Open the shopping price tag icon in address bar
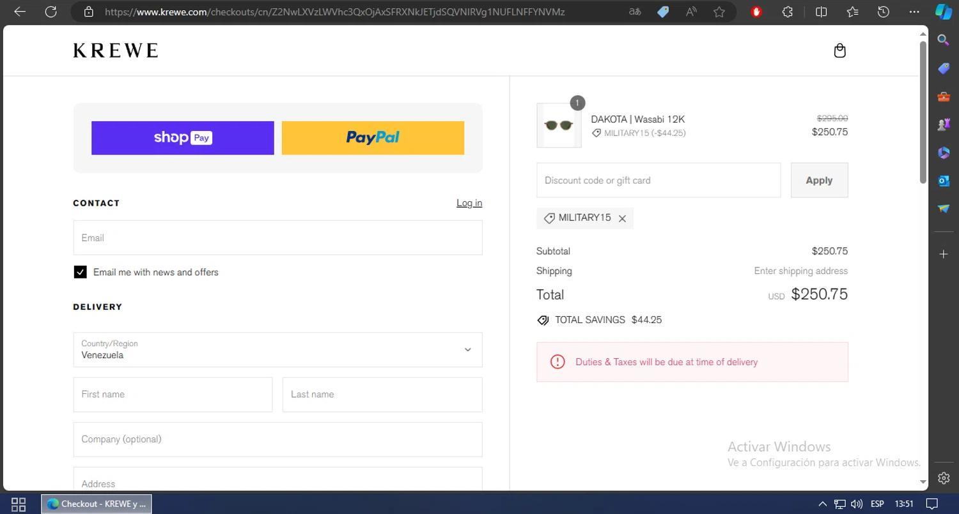 663,11
